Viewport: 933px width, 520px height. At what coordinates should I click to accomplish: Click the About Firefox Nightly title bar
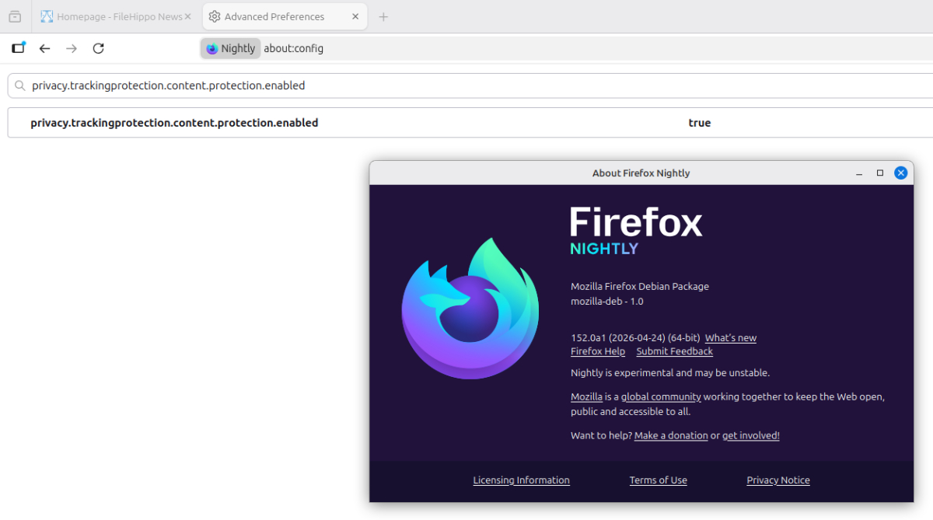coord(641,173)
